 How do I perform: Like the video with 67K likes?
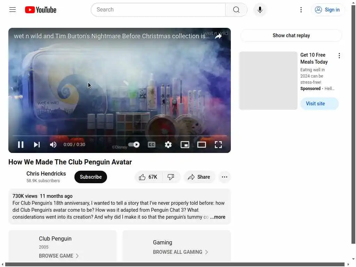point(148,177)
